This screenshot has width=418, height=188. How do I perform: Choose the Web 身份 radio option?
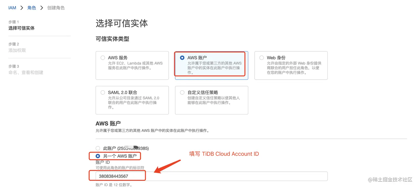coord(262,58)
